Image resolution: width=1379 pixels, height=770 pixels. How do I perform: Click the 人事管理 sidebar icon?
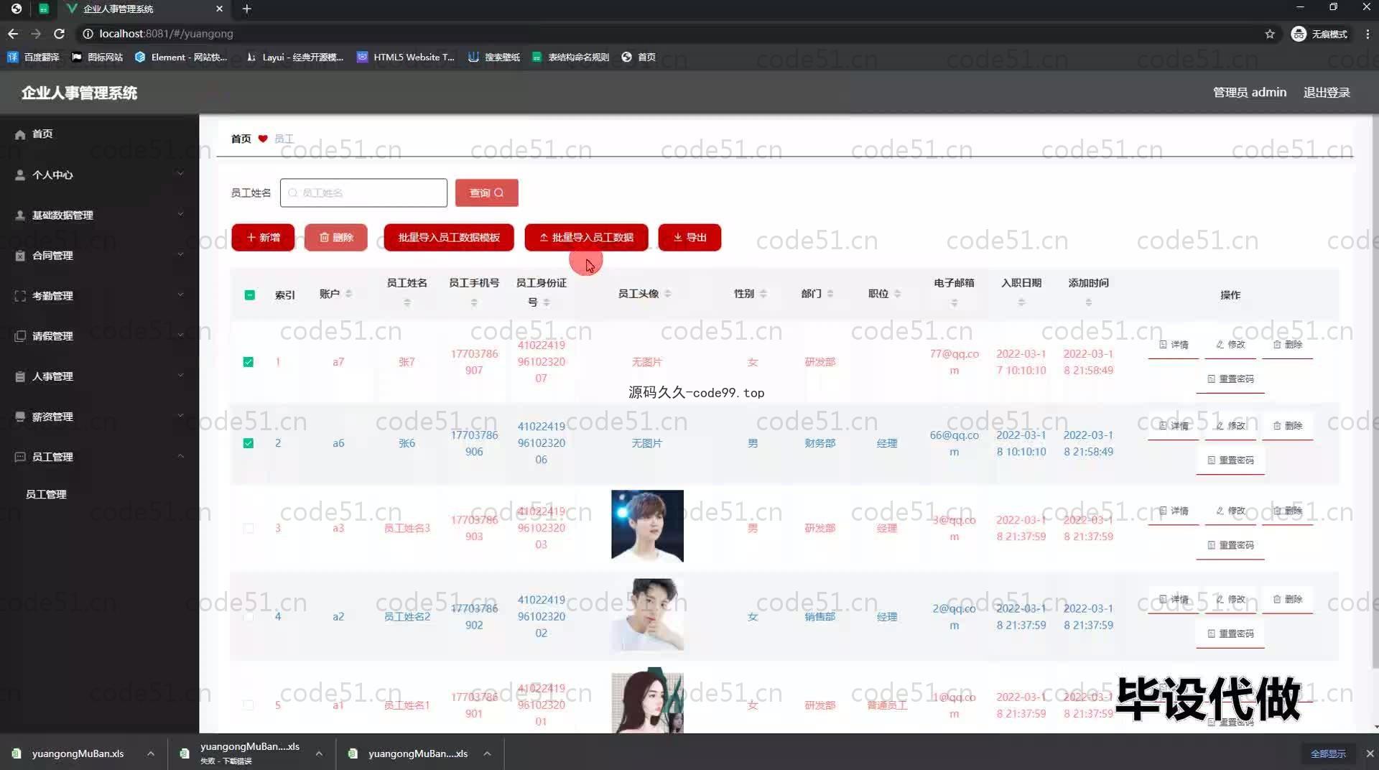(20, 376)
